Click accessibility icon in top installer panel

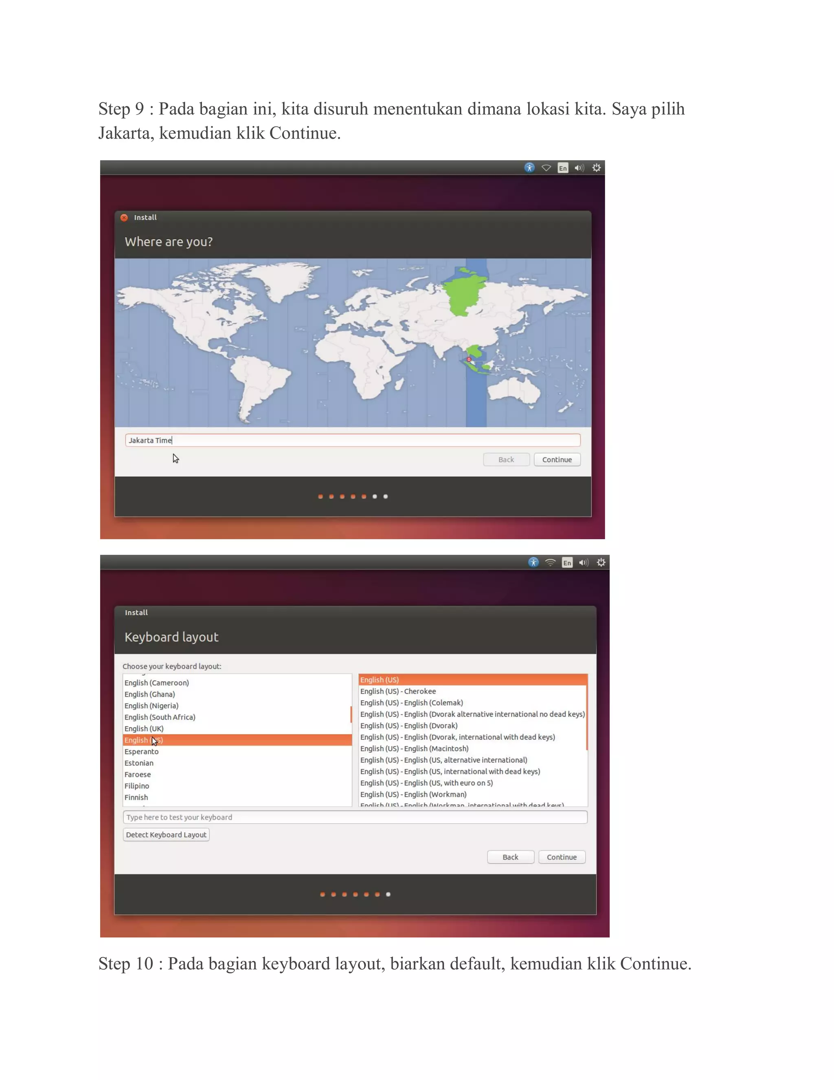coord(529,168)
